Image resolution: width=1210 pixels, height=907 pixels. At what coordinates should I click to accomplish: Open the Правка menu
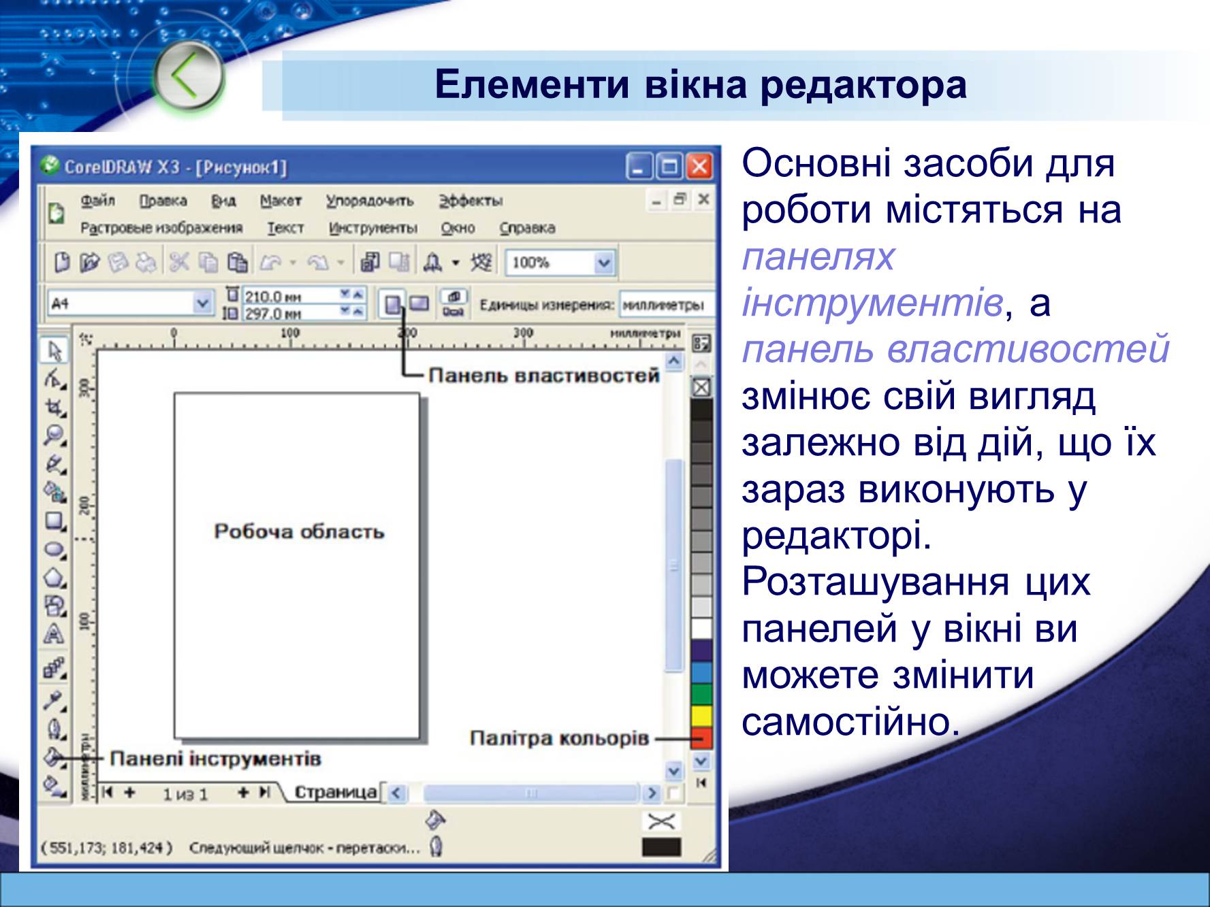click(x=163, y=201)
